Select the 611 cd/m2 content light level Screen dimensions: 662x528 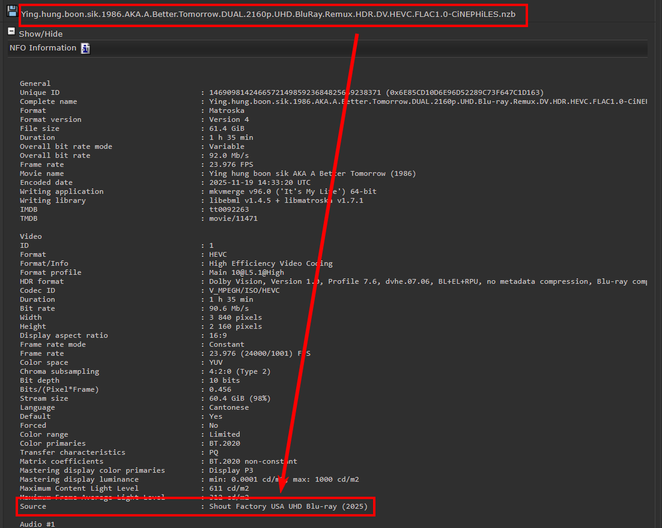[229, 489]
